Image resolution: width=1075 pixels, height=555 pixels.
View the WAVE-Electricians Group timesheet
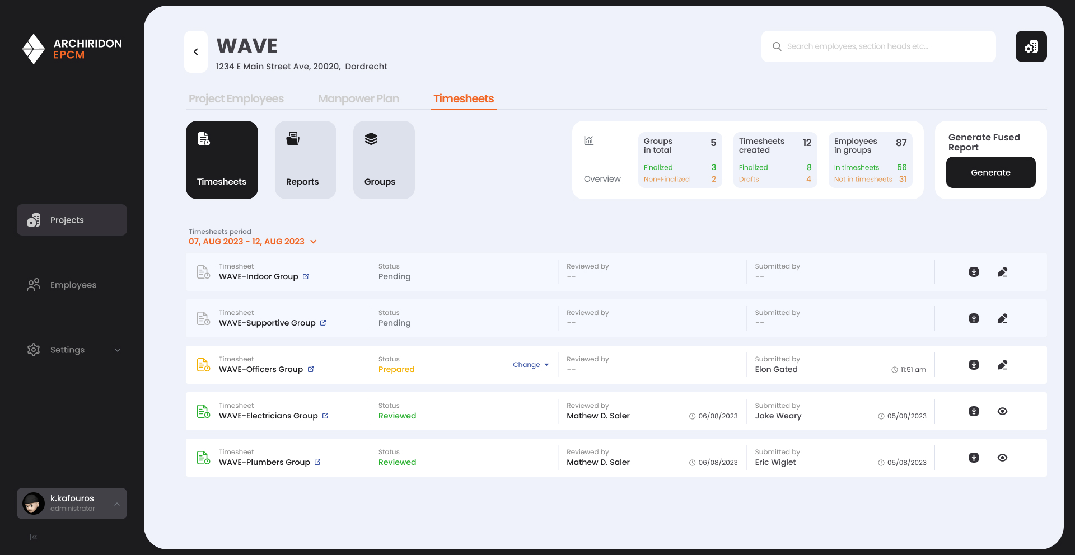(x=1002, y=411)
